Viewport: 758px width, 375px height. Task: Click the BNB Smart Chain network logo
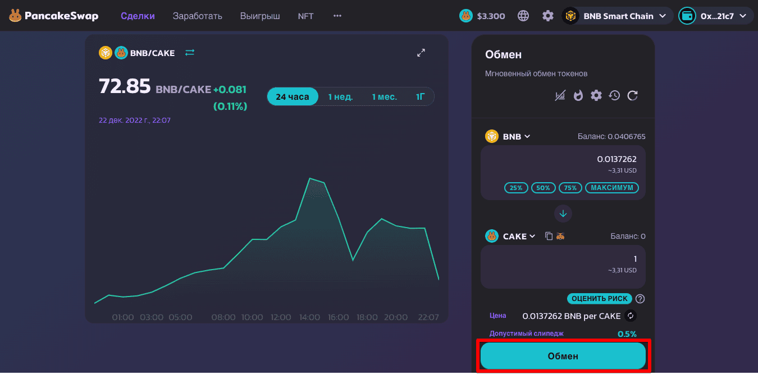(x=570, y=16)
